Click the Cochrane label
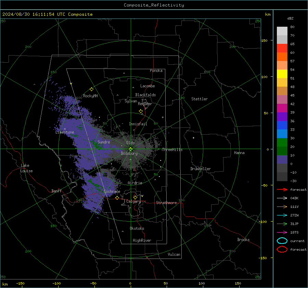The image size is (308, 288). coord(112,191)
